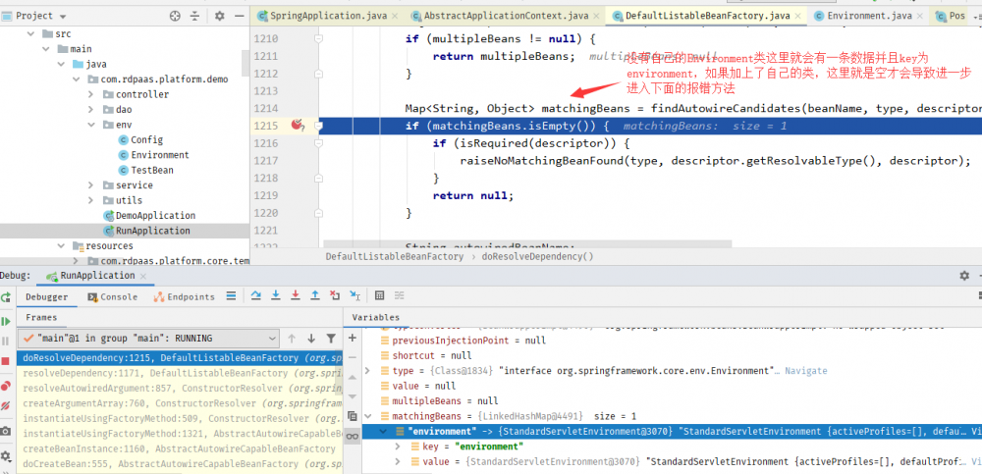This screenshot has width=982, height=474.
Task: Take thread dump with camera icon
Action: (x=6, y=432)
